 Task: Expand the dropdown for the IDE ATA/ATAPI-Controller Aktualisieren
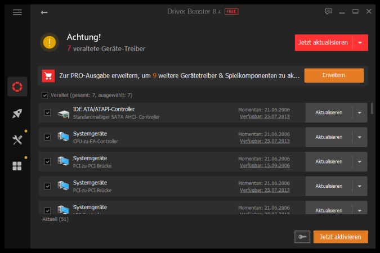pos(360,112)
